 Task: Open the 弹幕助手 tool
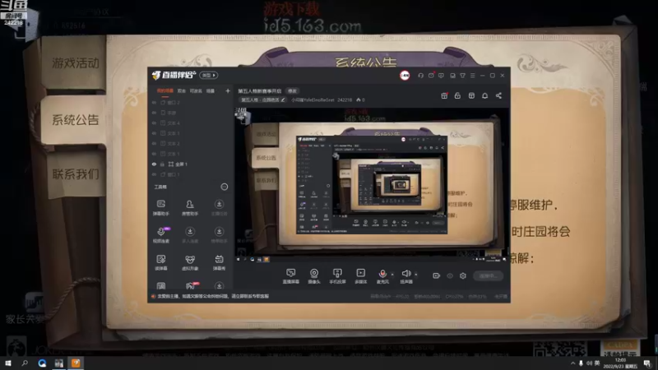(x=160, y=207)
